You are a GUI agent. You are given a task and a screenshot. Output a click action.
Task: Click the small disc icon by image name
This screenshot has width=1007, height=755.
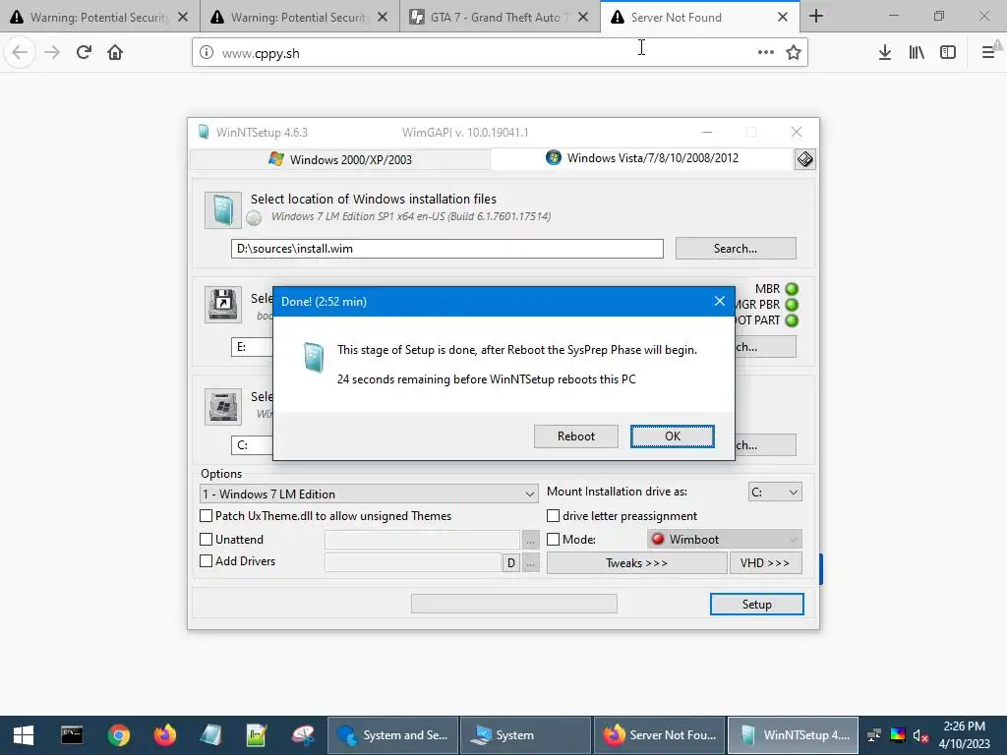255,219
